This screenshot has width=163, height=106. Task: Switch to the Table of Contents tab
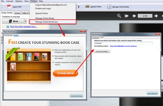point(26,13)
